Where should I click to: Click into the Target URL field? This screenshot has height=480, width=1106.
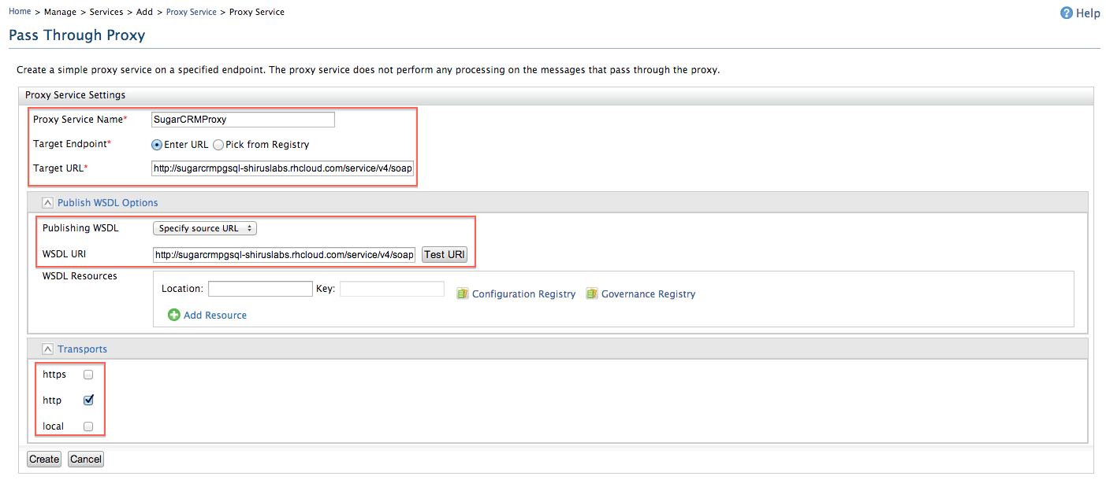pyautogui.click(x=283, y=168)
